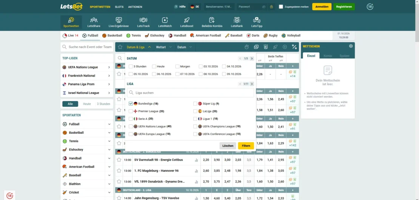Open Wettschein settings gear
The height and width of the screenshot is (200, 419).
(x=351, y=46)
